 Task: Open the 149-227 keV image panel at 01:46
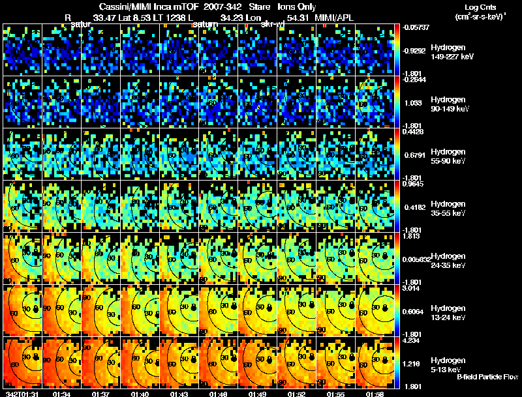pos(219,50)
